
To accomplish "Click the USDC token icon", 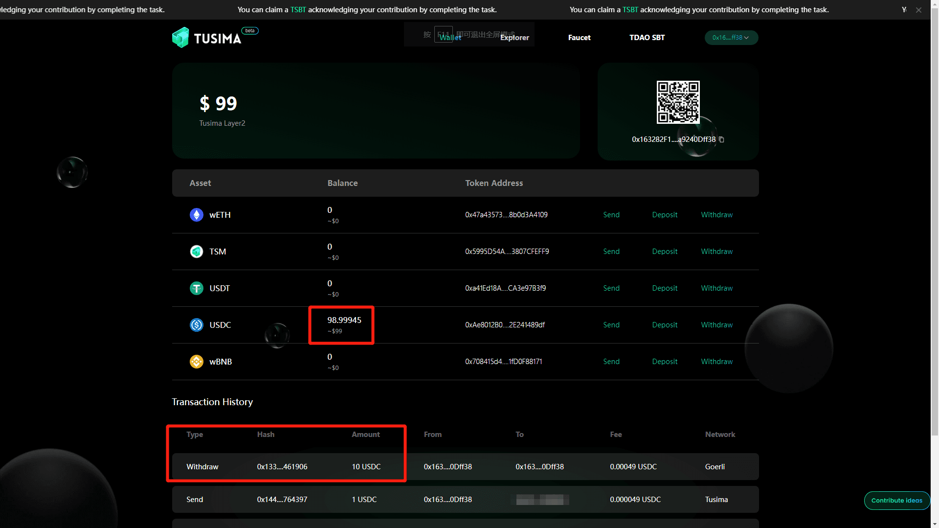I will point(197,325).
